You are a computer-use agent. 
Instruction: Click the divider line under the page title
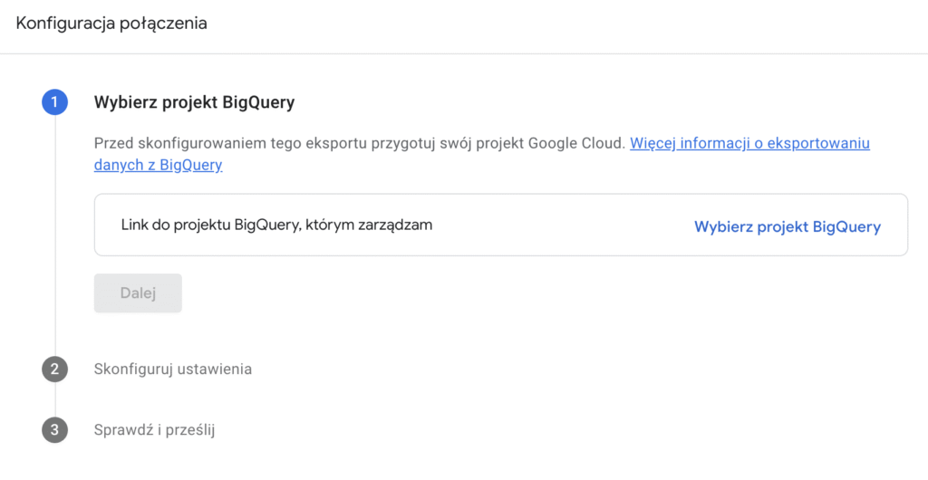[x=464, y=53]
